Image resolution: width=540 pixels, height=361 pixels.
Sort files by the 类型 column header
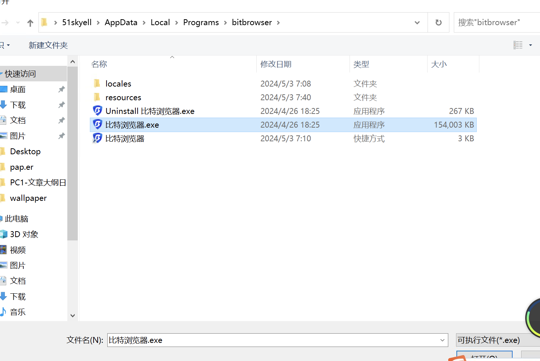pyautogui.click(x=361, y=64)
